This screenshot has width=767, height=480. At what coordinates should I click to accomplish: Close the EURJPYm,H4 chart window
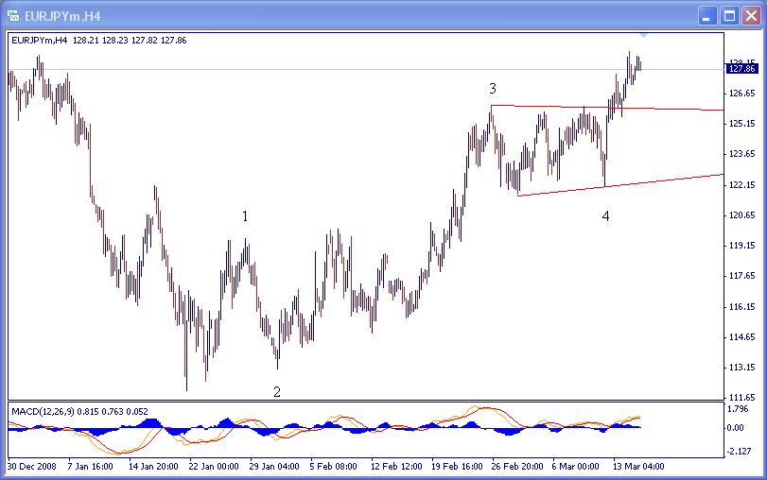pyautogui.click(x=751, y=16)
